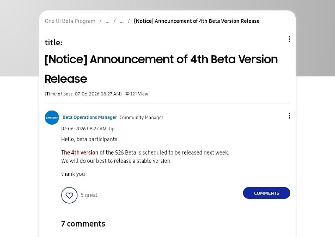Click the tip tag link
The image size is (335, 237).
(x=111, y=129)
